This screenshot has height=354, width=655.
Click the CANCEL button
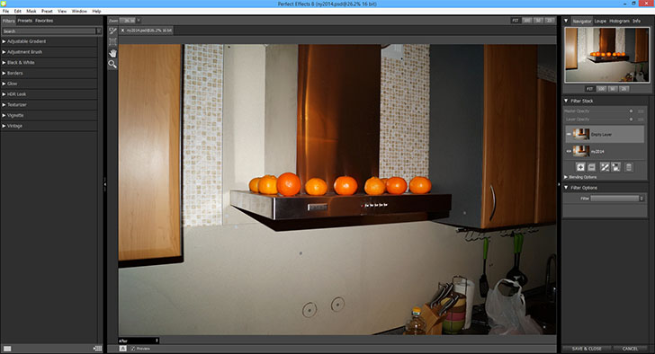[x=630, y=349]
